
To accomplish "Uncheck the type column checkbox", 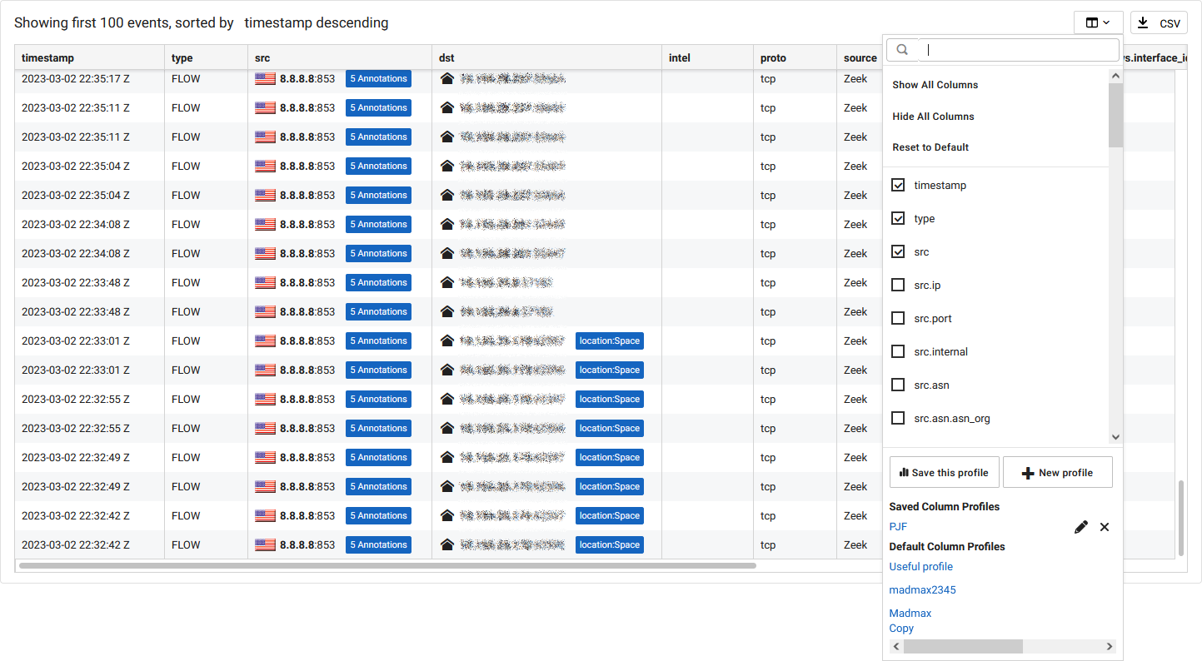I will [x=898, y=218].
